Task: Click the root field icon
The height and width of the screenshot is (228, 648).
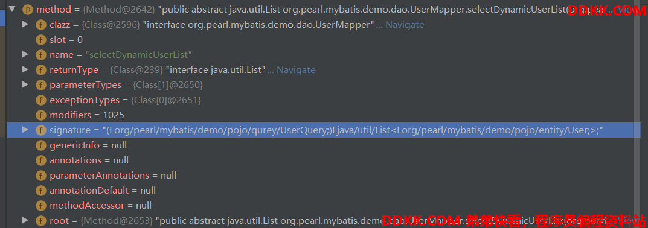Action: [41, 221]
